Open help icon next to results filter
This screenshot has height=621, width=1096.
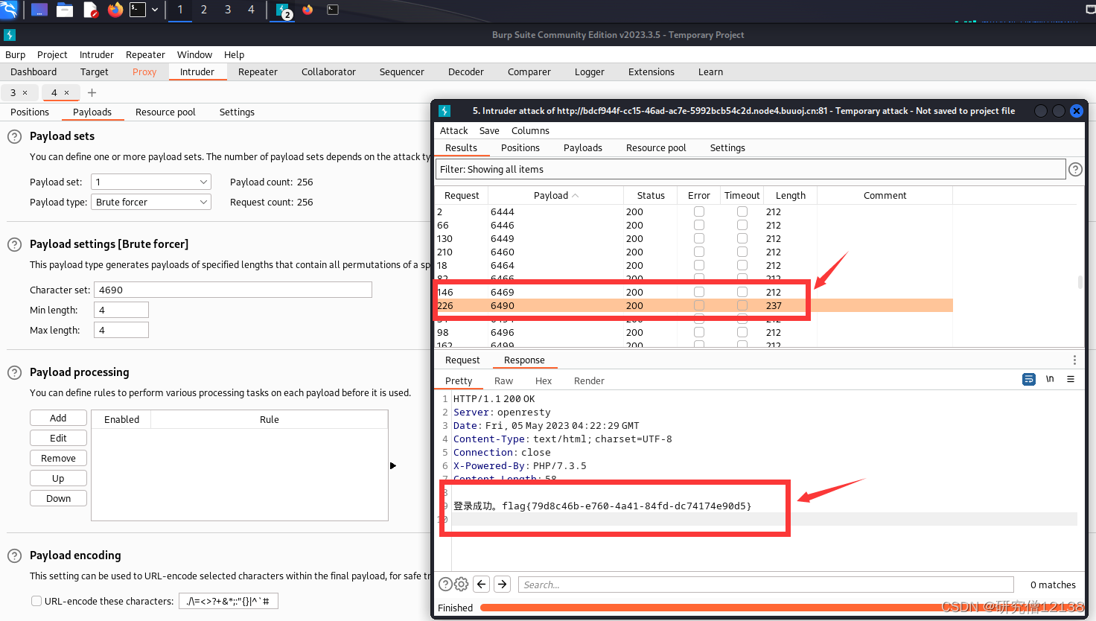(1075, 169)
